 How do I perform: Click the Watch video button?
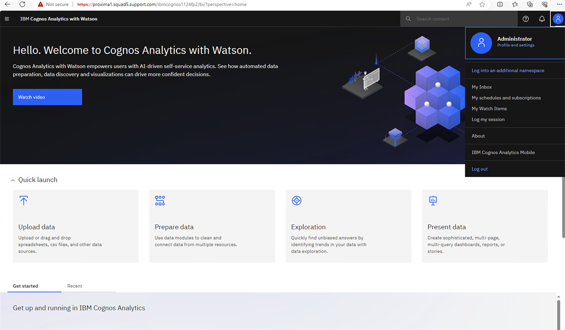[47, 97]
